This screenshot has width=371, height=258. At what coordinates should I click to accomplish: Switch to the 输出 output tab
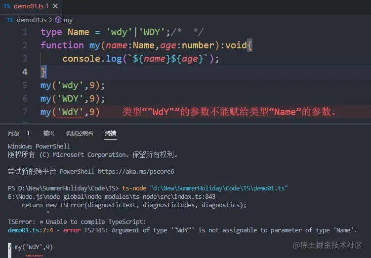click(x=49, y=133)
